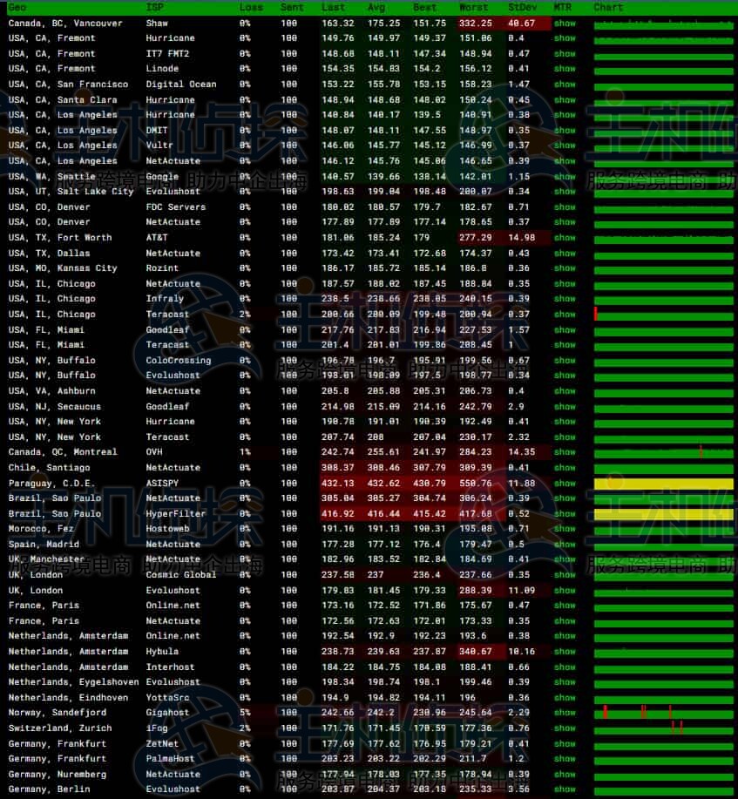Show MTR for Fort Worth AT&T
The image size is (738, 799).
click(565, 238)
